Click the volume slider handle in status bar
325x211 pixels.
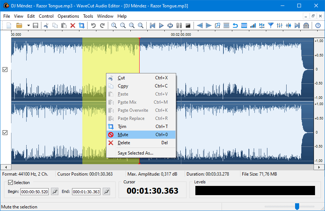pos(297,206)
